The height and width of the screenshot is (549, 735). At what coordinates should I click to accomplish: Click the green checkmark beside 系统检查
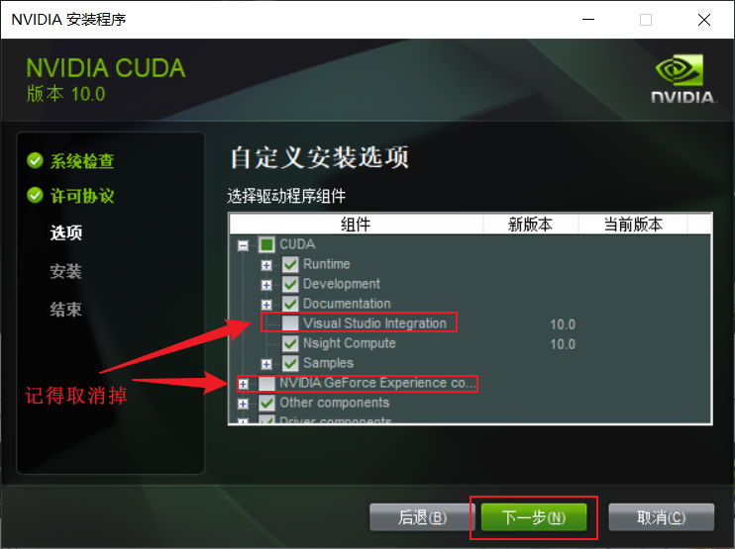point(35,160)
